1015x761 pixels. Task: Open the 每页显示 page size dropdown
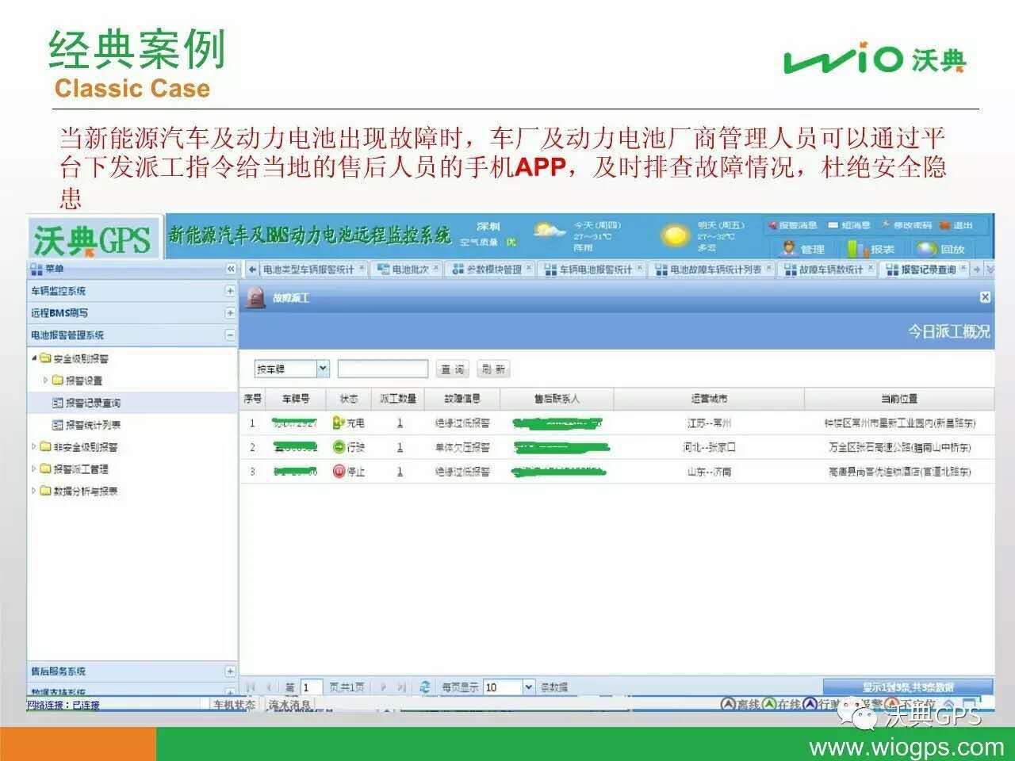529,687
